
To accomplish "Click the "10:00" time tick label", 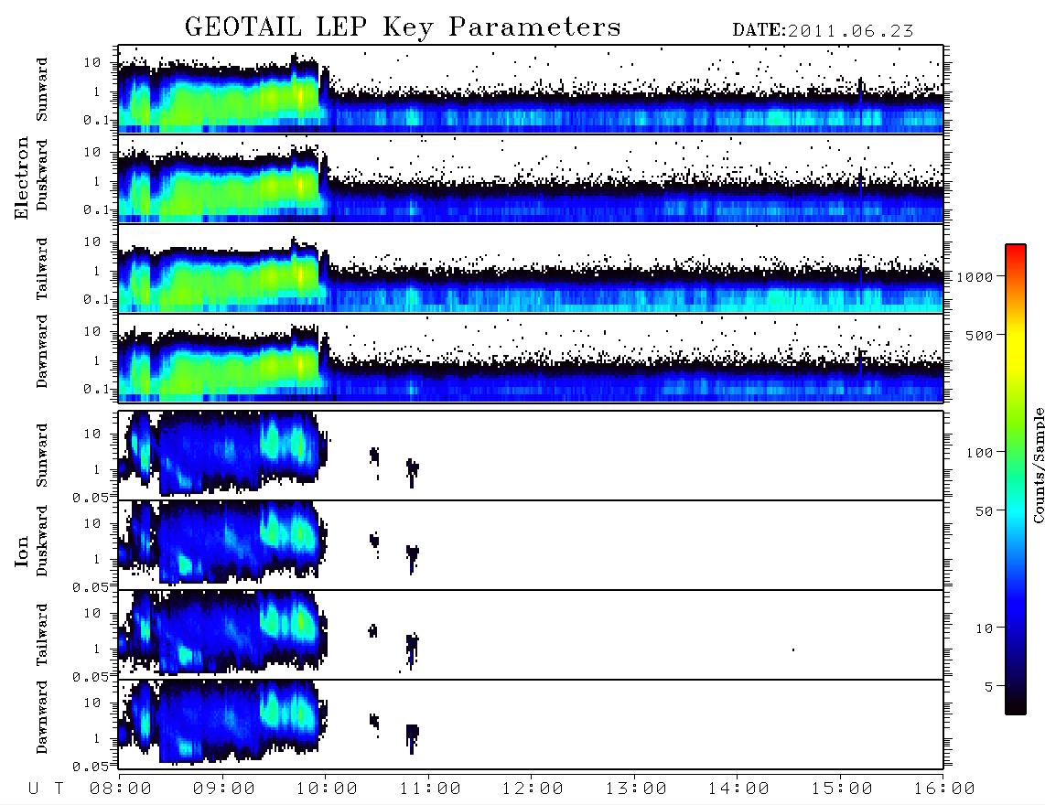I will pyautogui.click(x=328, y=789).
